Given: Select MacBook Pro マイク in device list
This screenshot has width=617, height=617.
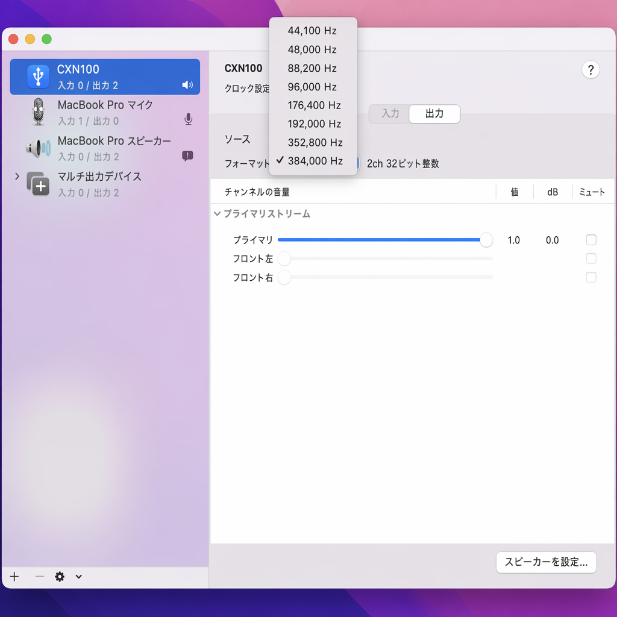Looking at the screenshot, I should (x=105, y=113).
